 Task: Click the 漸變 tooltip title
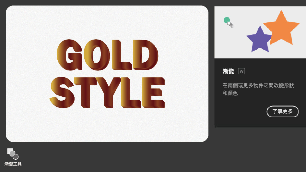click(x=228, y=71)
